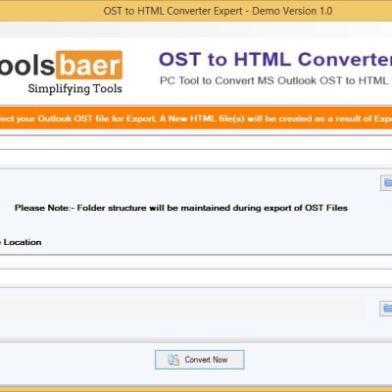Open the OST file browse folder icon

(386, 182)
